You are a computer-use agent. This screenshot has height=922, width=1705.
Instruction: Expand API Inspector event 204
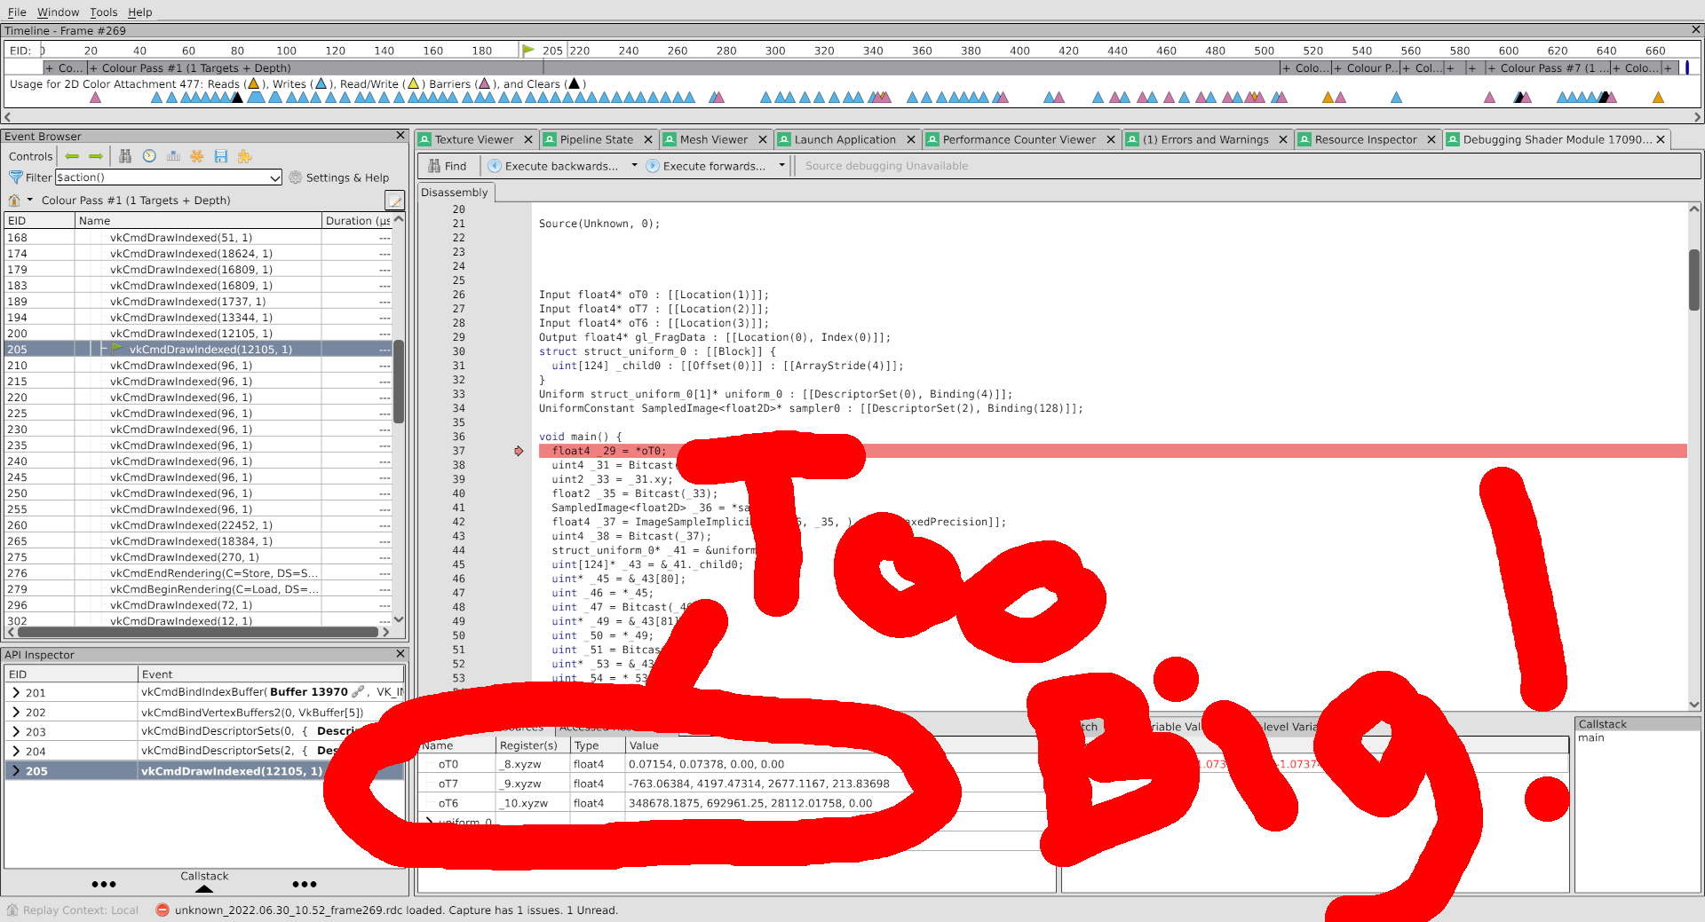tap(16, 752)
